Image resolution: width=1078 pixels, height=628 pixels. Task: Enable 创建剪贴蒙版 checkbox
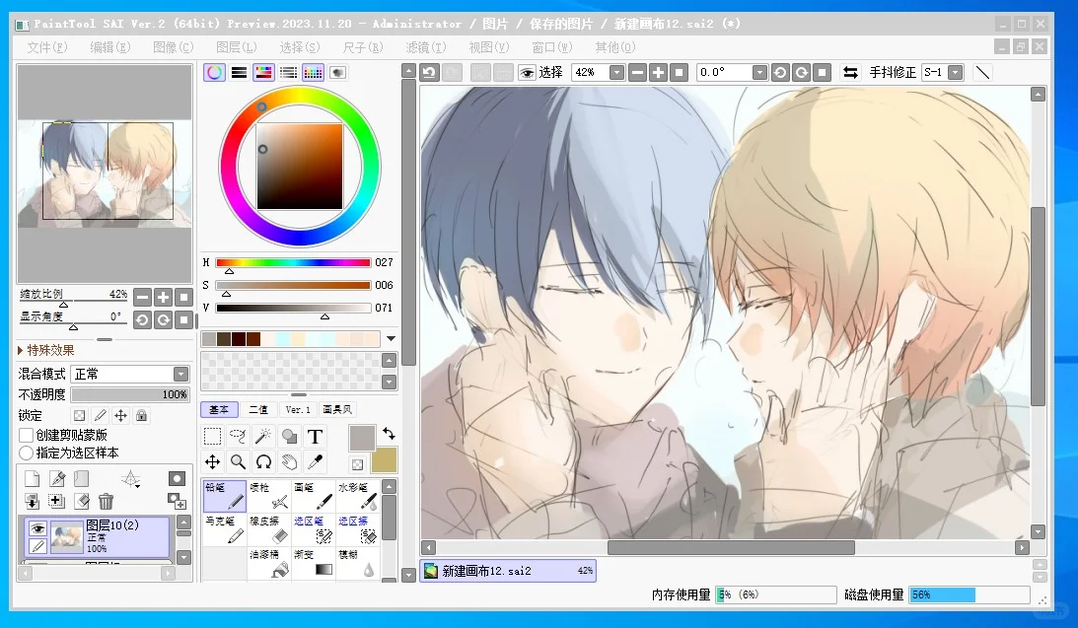[26, 435]
